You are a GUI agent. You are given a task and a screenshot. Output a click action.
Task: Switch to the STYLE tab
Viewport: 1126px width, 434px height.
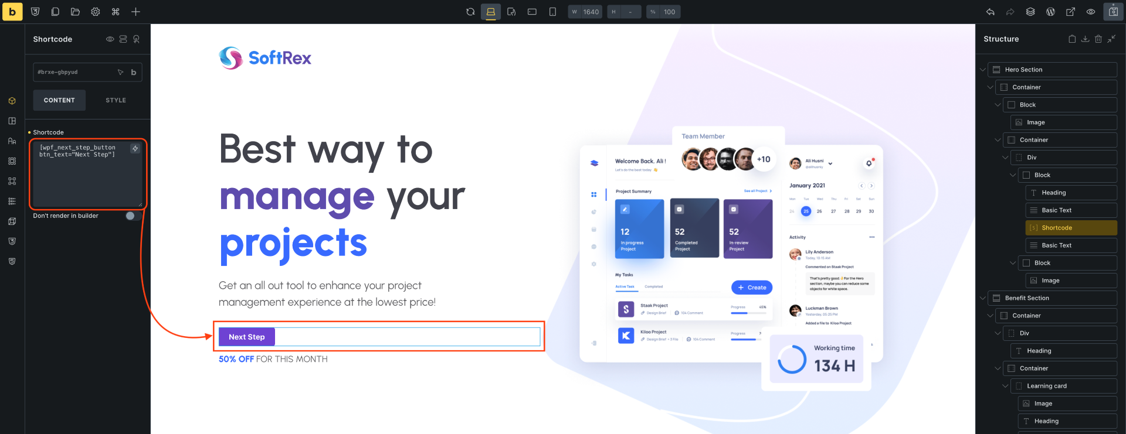pos(116,100)
